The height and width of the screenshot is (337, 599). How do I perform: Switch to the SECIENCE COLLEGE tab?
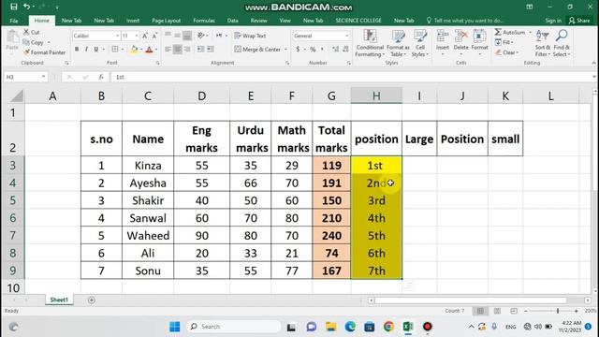358,21
